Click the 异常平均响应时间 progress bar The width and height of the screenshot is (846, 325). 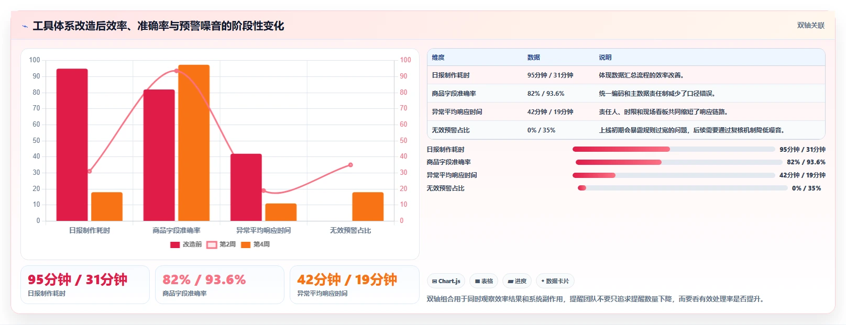[x=674, y=175]
